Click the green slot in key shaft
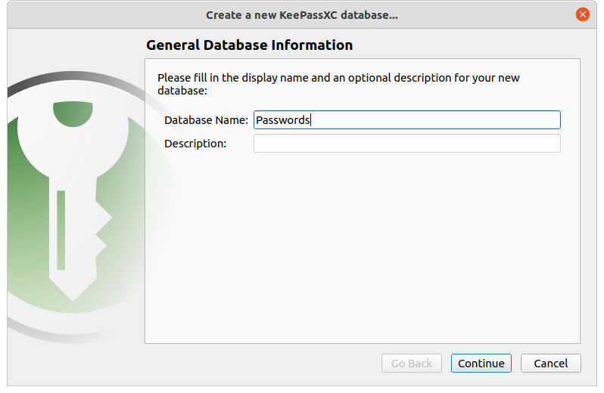This screenshot has height=393, width=604. coord(61,229)
